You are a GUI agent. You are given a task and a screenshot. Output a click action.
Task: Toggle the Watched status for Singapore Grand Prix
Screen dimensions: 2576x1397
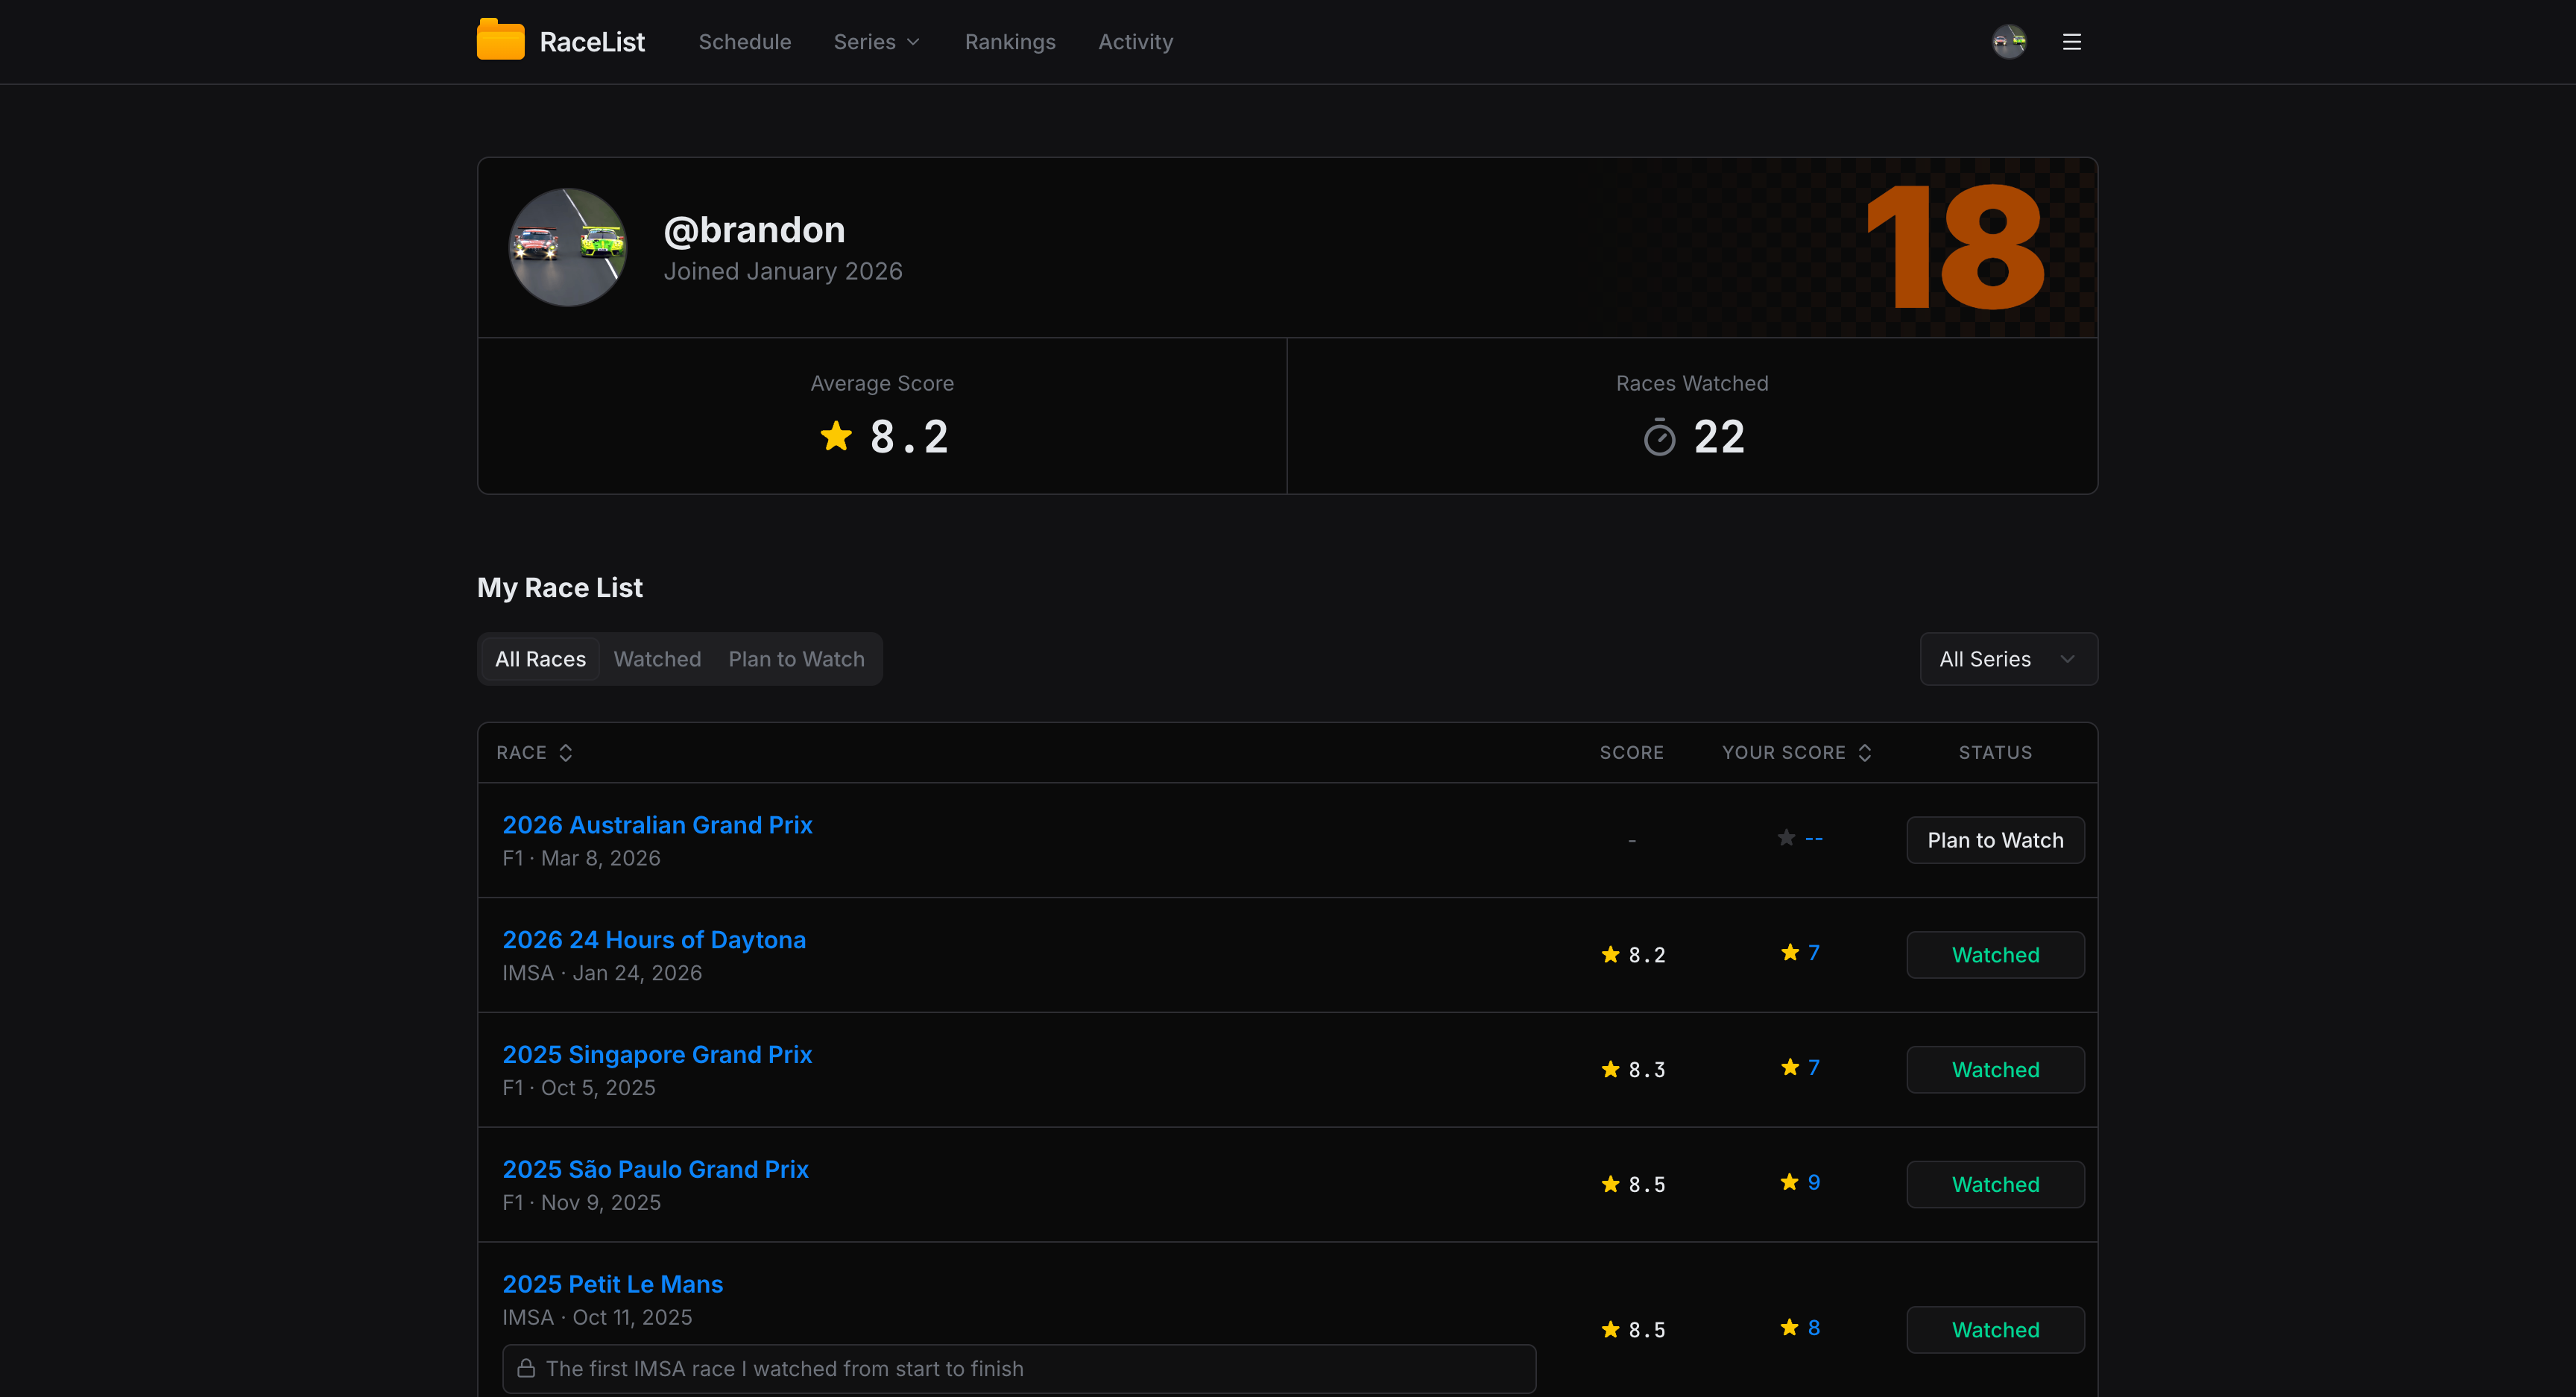click(1994, 1070)
